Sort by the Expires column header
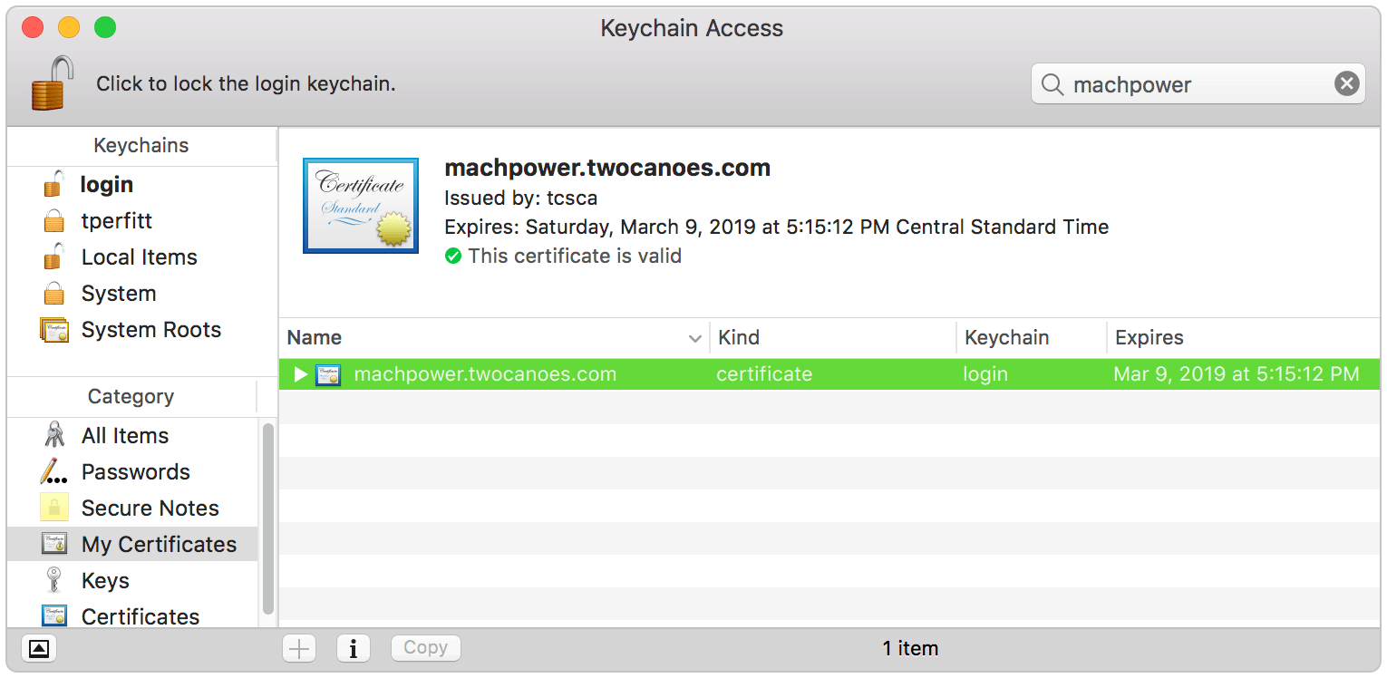 1243,338
